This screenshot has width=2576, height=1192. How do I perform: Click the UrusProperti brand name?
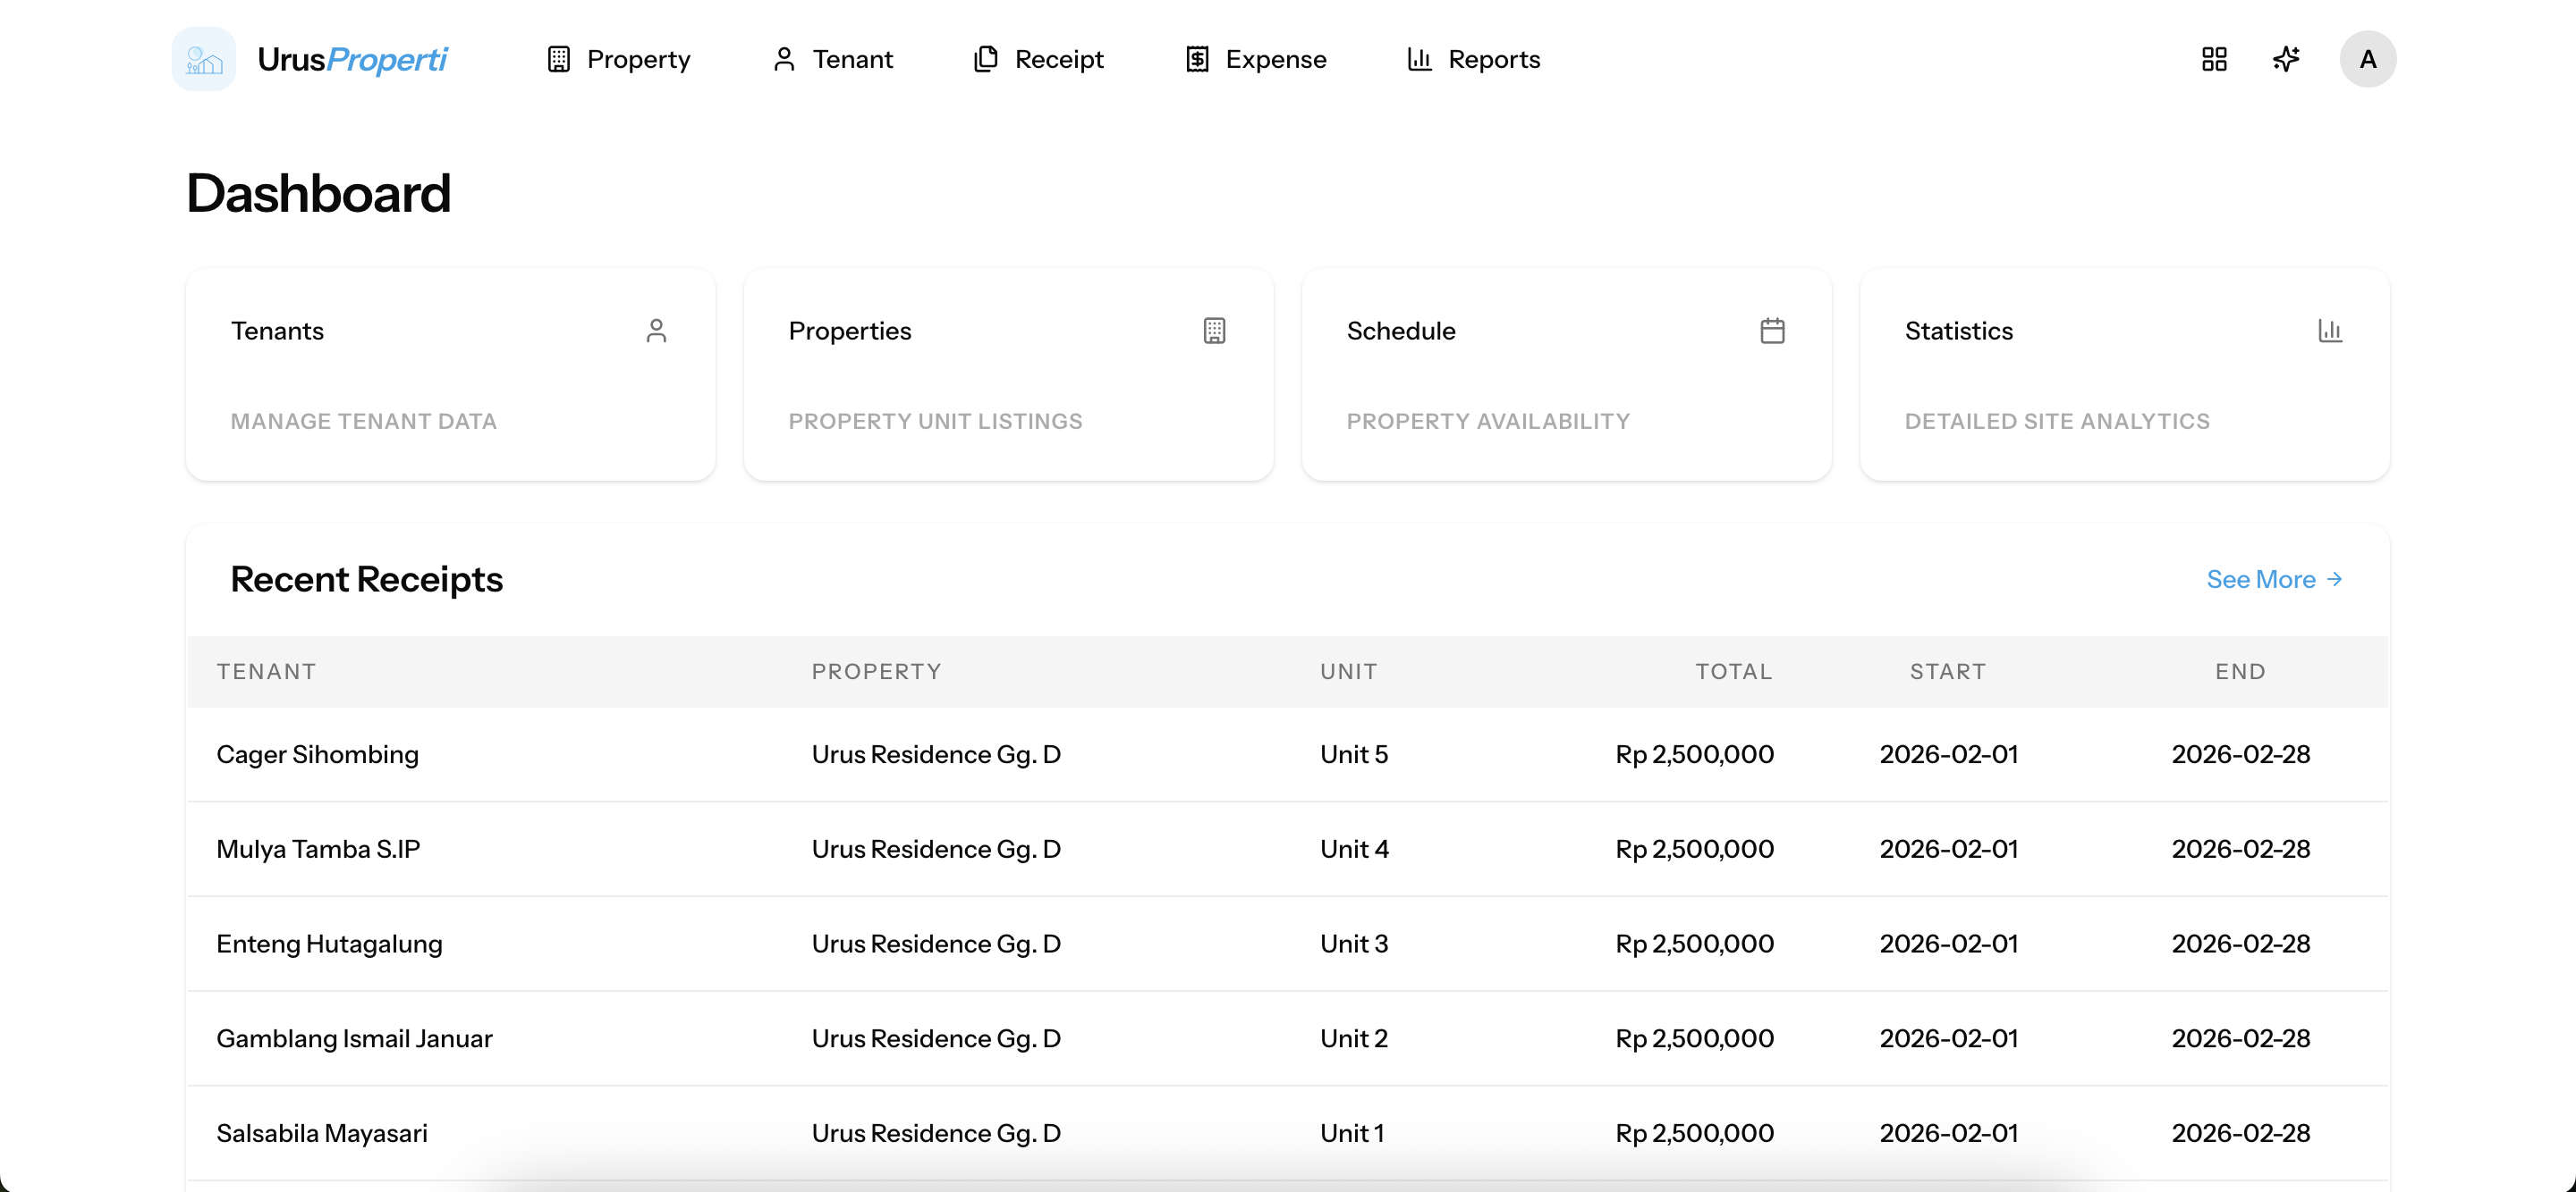coord(352,59)
